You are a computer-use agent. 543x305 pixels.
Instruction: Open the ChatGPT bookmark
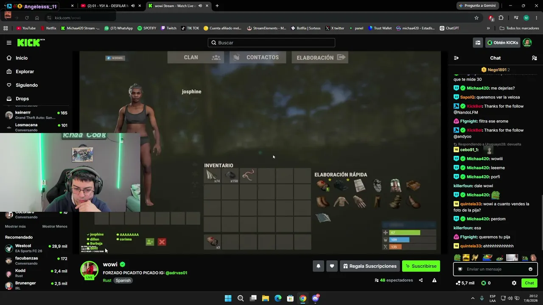click(x=449, y=28)
